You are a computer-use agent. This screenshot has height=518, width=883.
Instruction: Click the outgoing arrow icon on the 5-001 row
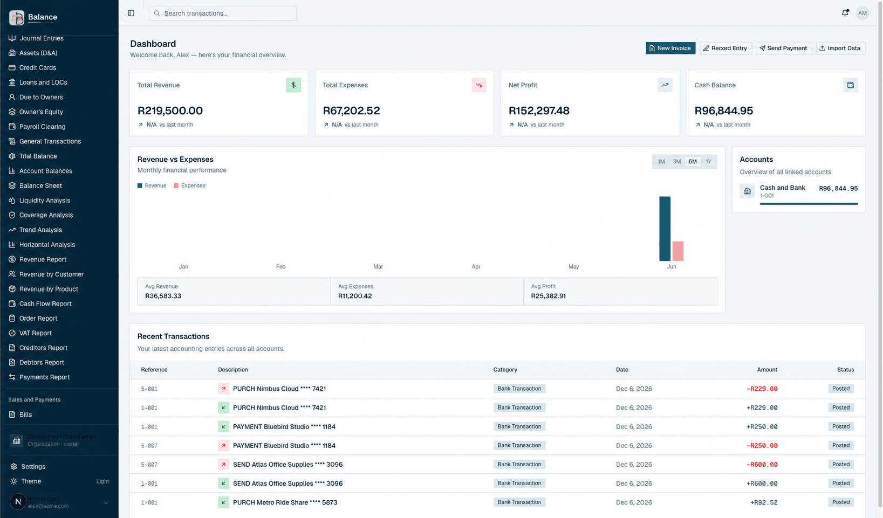(223, 389)
